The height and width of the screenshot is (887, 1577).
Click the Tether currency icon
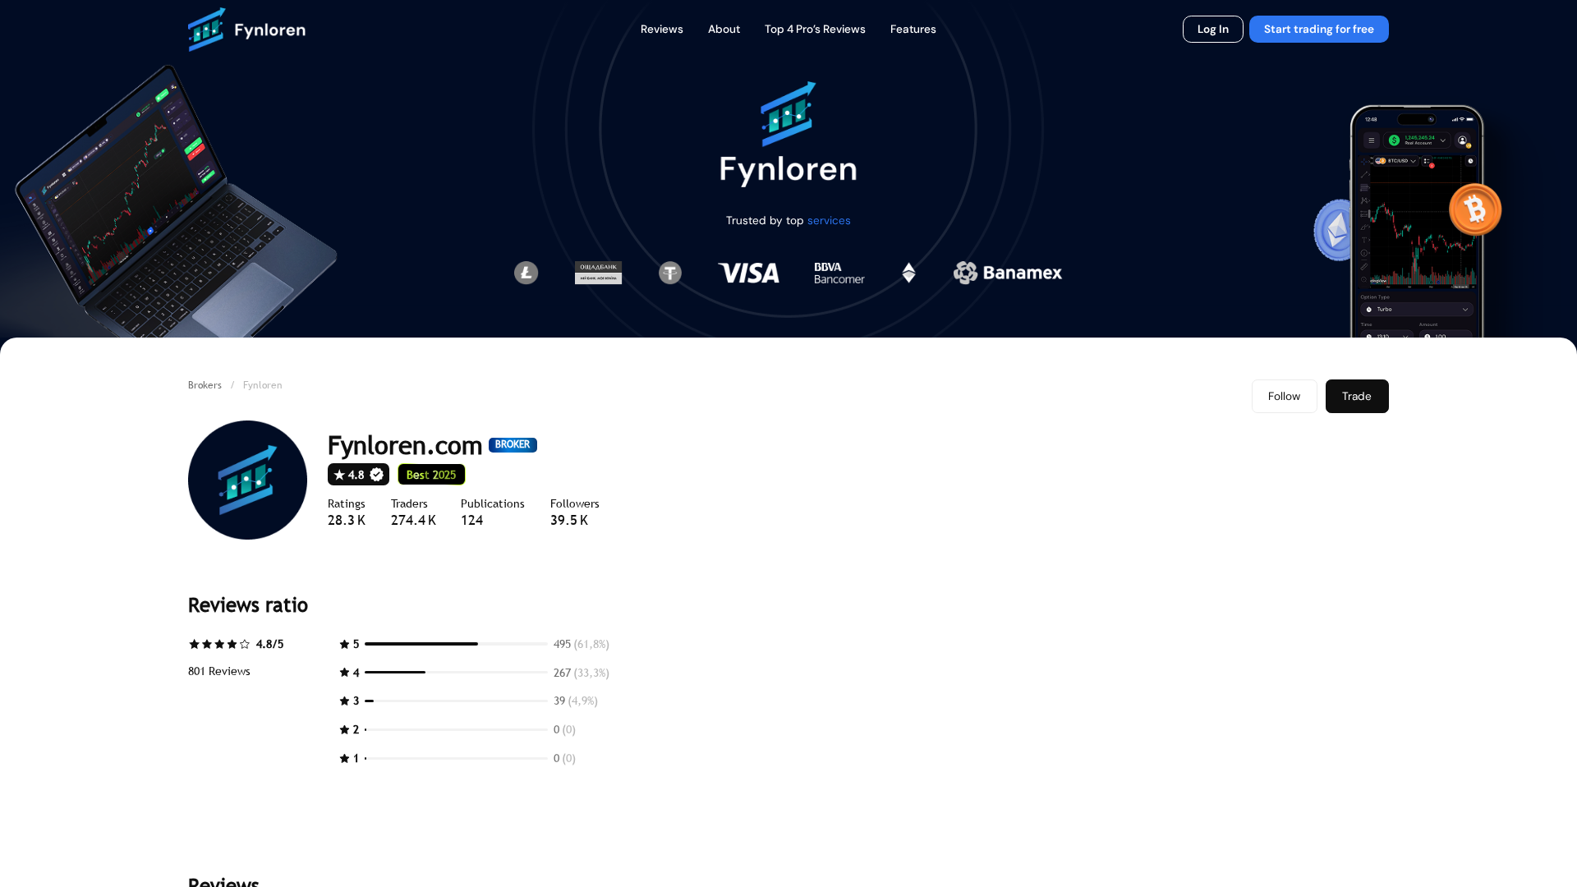(x=670, y=272)
